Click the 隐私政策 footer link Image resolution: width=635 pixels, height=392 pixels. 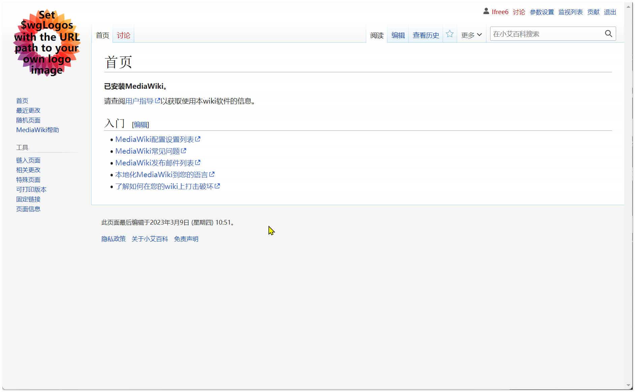click(x=114, y=239)
